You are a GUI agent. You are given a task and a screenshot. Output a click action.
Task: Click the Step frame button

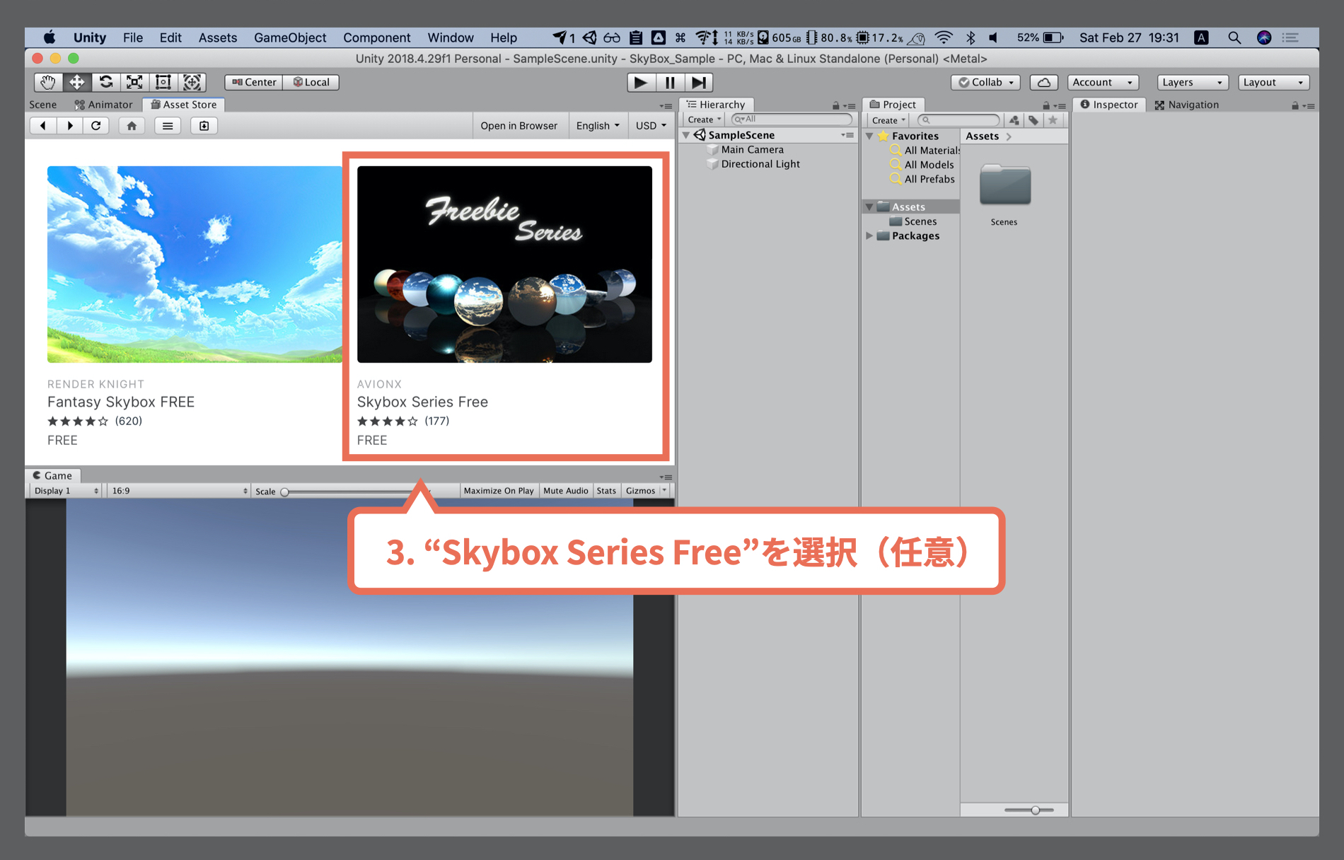pyautogui.click(x=699, y=82)
